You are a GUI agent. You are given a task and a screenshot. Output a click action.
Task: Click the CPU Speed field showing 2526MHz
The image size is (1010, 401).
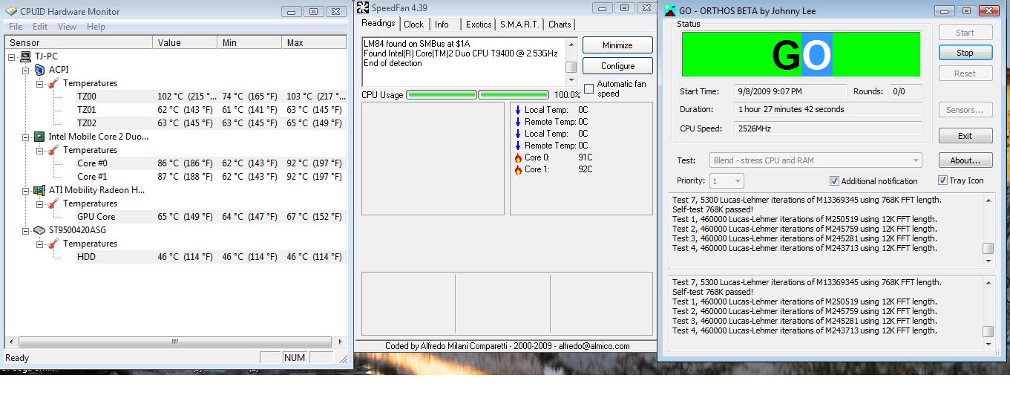tap(828, 128)
